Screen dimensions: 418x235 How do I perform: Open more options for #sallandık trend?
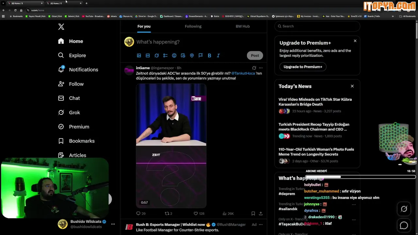point(354,205)
